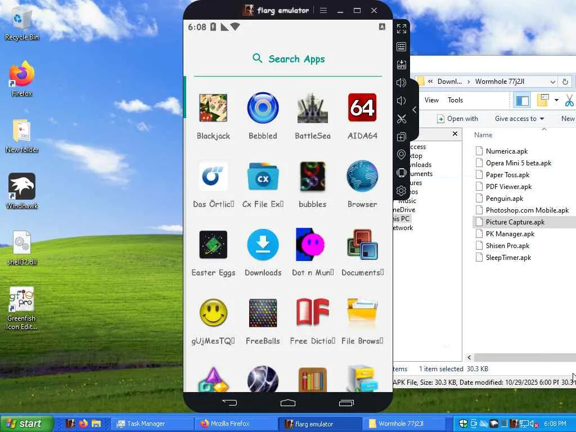Screen dimensions: 576x432
Task: Open Windhawk desktop shortcut
Action: coord(22,191)
